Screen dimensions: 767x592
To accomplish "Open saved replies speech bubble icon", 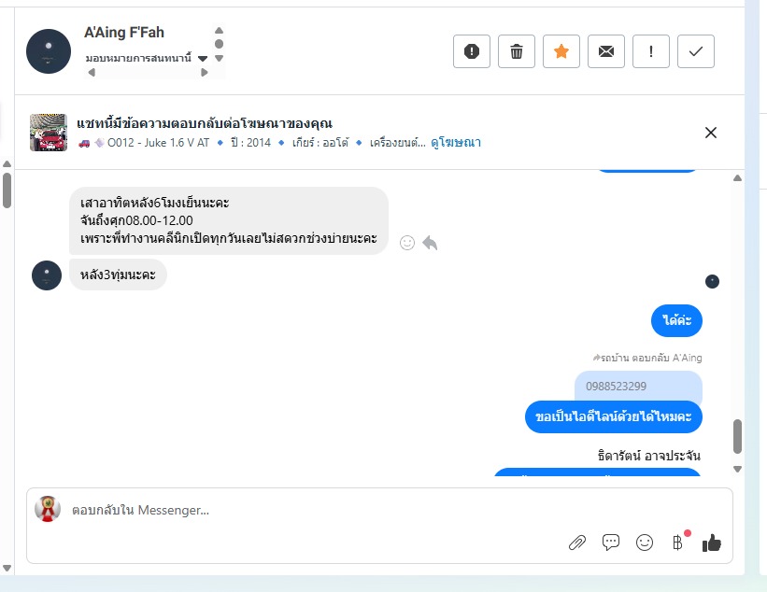I will 611,543.
